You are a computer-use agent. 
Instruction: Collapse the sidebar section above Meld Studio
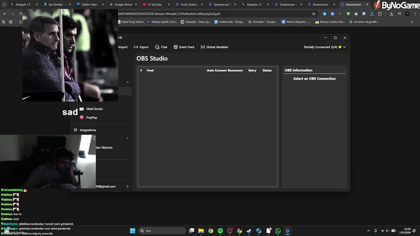pyautogui.click(x=128, y=82)
